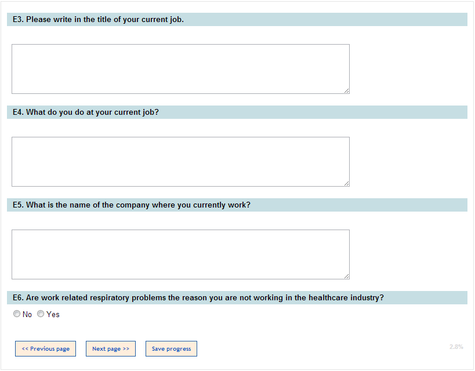Select the No radio button for E6
Image resolution: width=475 pixels, height=371 pixels.
point(17,314)
